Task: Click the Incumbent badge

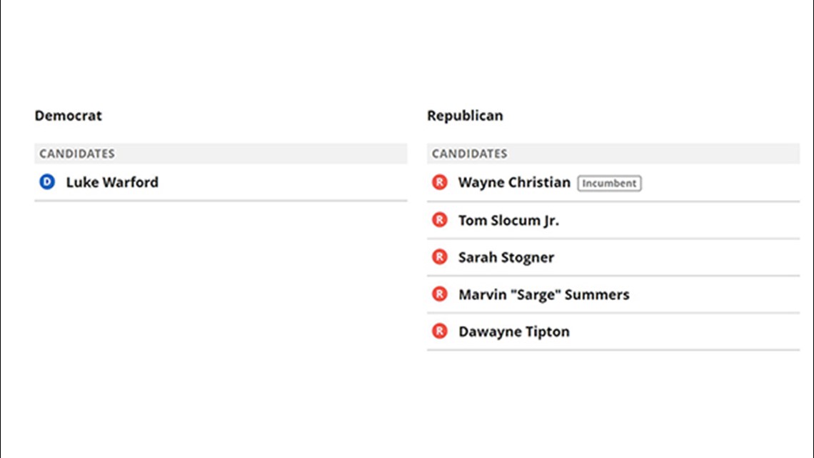Action: pos(610,184)
